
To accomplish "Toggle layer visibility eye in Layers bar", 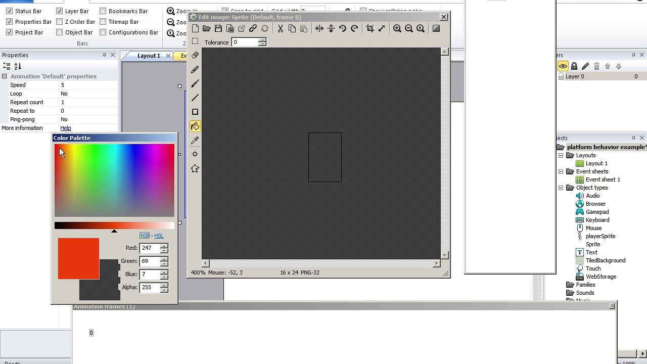I will coord(563,66).
